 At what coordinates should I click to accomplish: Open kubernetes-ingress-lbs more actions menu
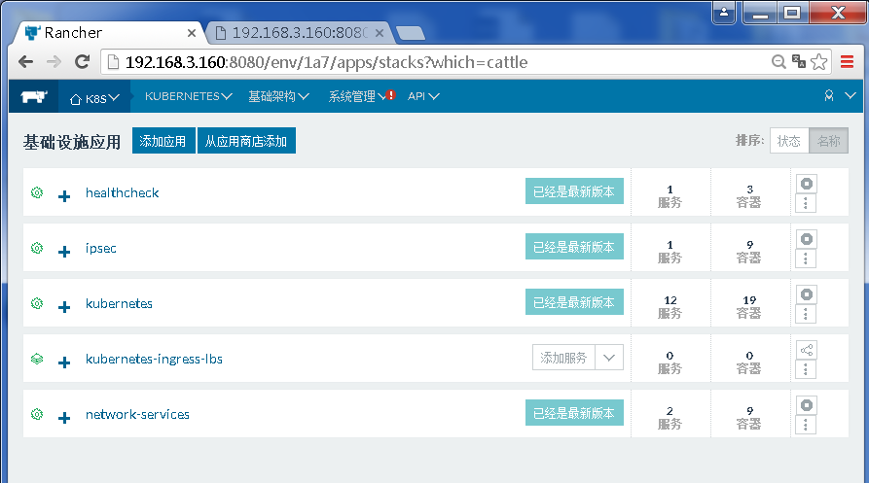click(806, 369)
